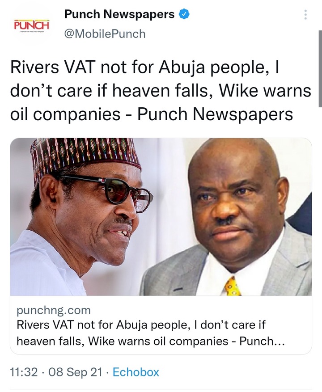Tap the red PUNCH logo avatar

click(x=31, y=26)
